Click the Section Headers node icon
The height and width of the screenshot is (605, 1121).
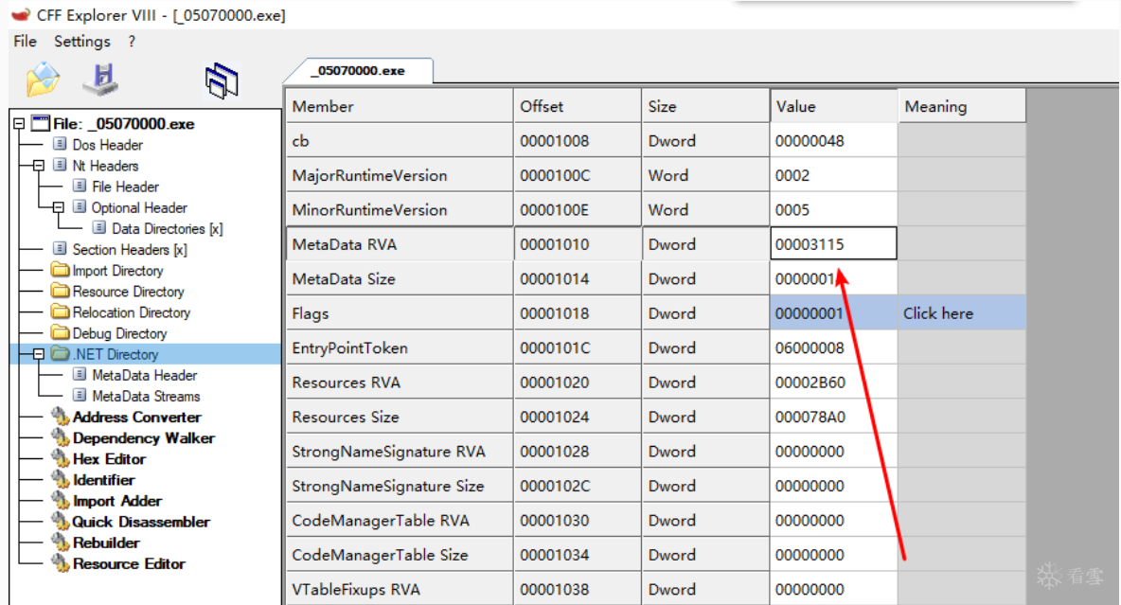[60, 249]
